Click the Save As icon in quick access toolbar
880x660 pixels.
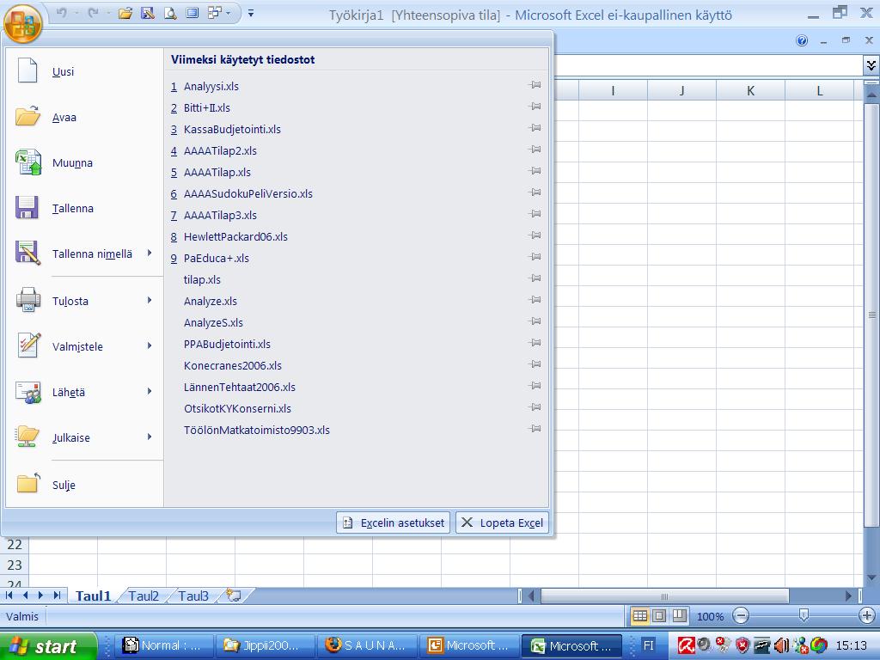point(148,13)
